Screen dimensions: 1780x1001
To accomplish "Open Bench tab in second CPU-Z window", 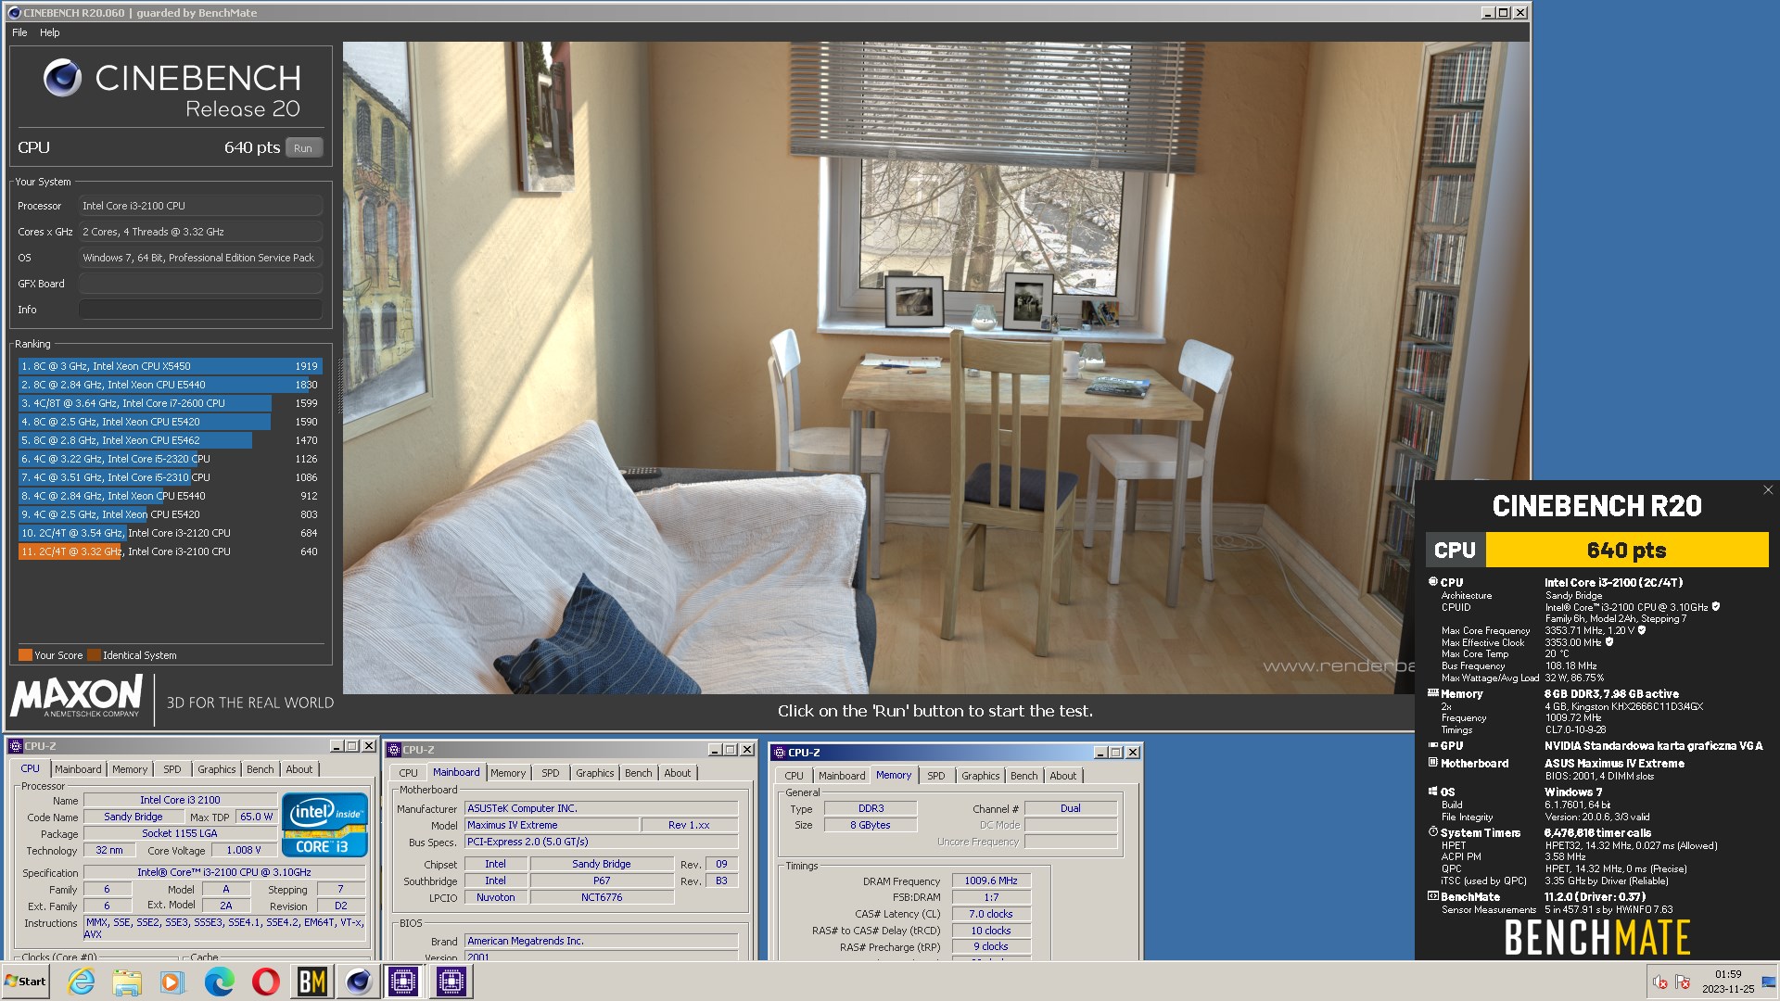I will pyautogui.click(x=639, y=773).
